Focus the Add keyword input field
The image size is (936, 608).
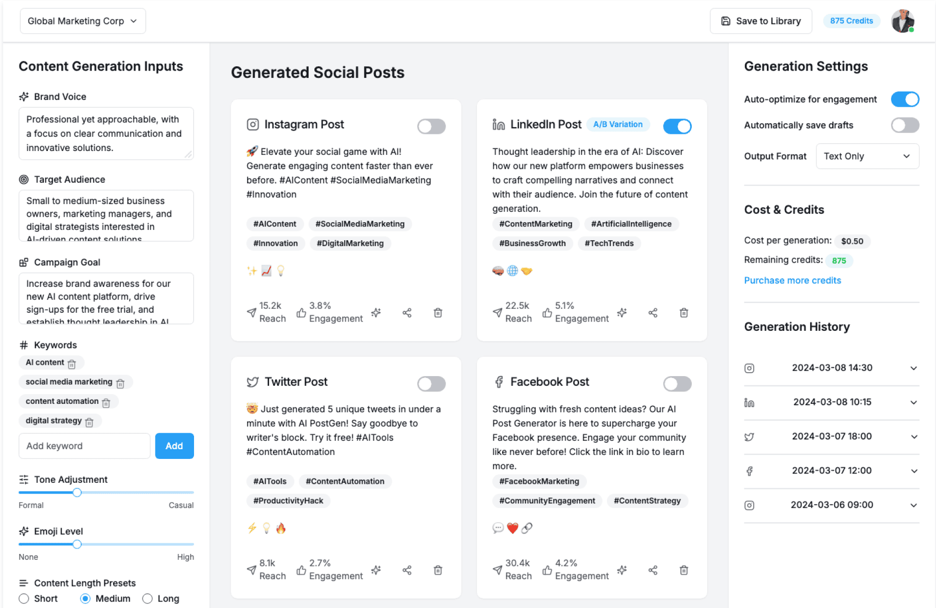84,446
